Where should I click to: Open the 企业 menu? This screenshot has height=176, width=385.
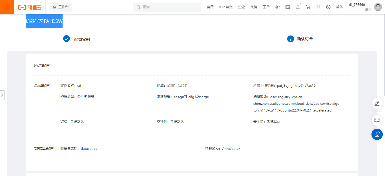pyautogui.click(x=242, y=7)
